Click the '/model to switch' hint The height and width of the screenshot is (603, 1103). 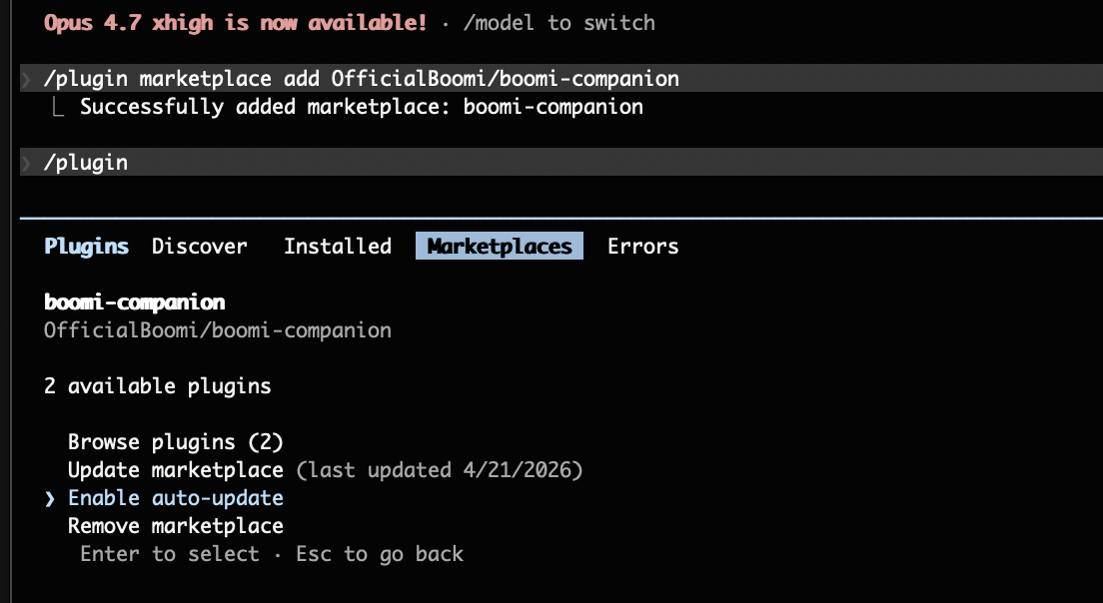pos(559,23)
